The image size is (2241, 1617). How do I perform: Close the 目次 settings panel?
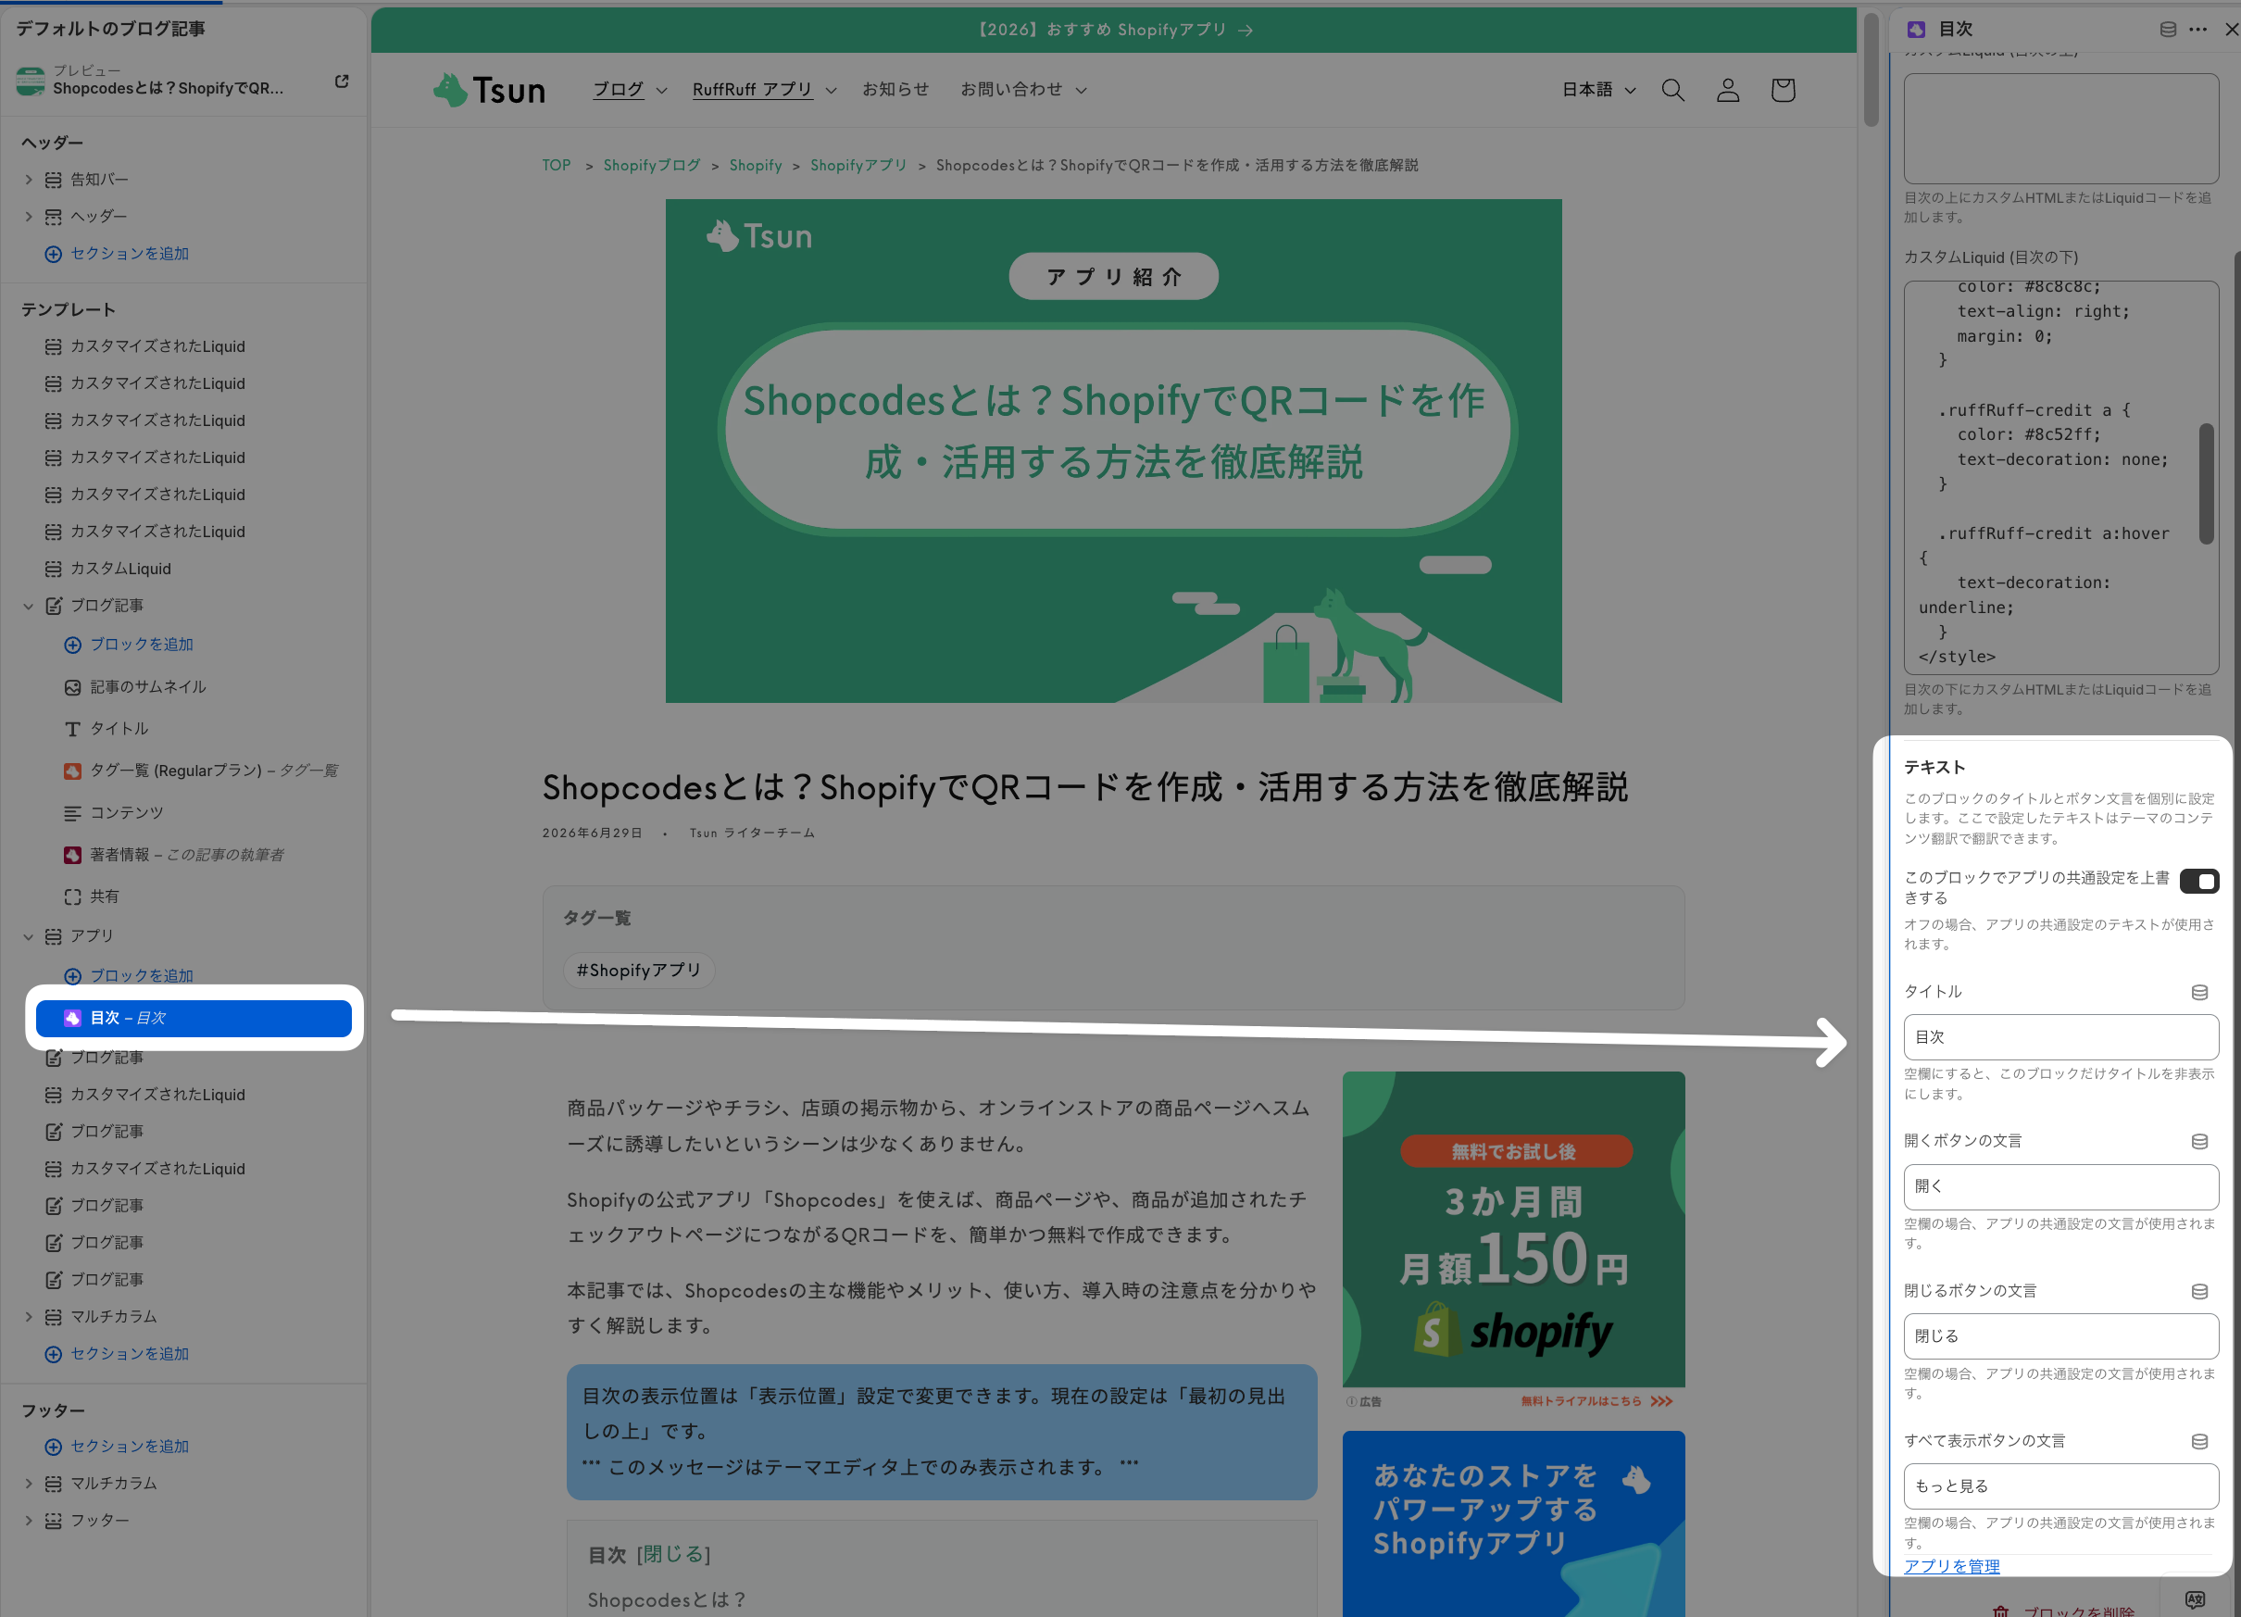pyautogui.click(x=2231, y=29)
